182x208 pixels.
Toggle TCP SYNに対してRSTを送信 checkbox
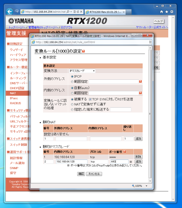tap(90, 99)
